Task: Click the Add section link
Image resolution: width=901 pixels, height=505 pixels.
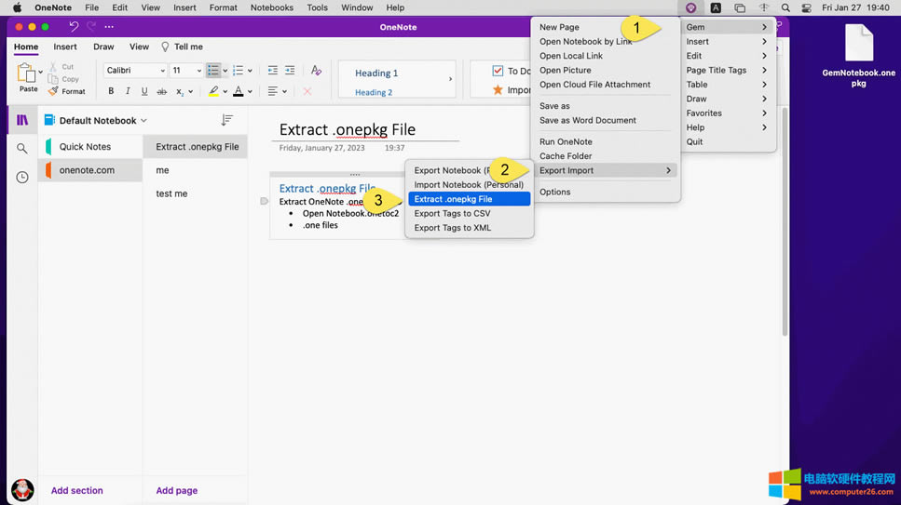Action: pyautogui.click(x=76, y=490)
